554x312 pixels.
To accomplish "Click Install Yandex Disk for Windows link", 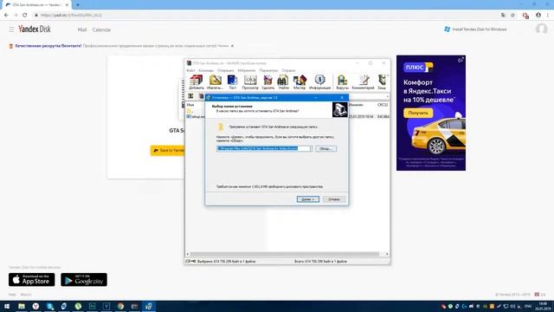I will click(475, 29).
